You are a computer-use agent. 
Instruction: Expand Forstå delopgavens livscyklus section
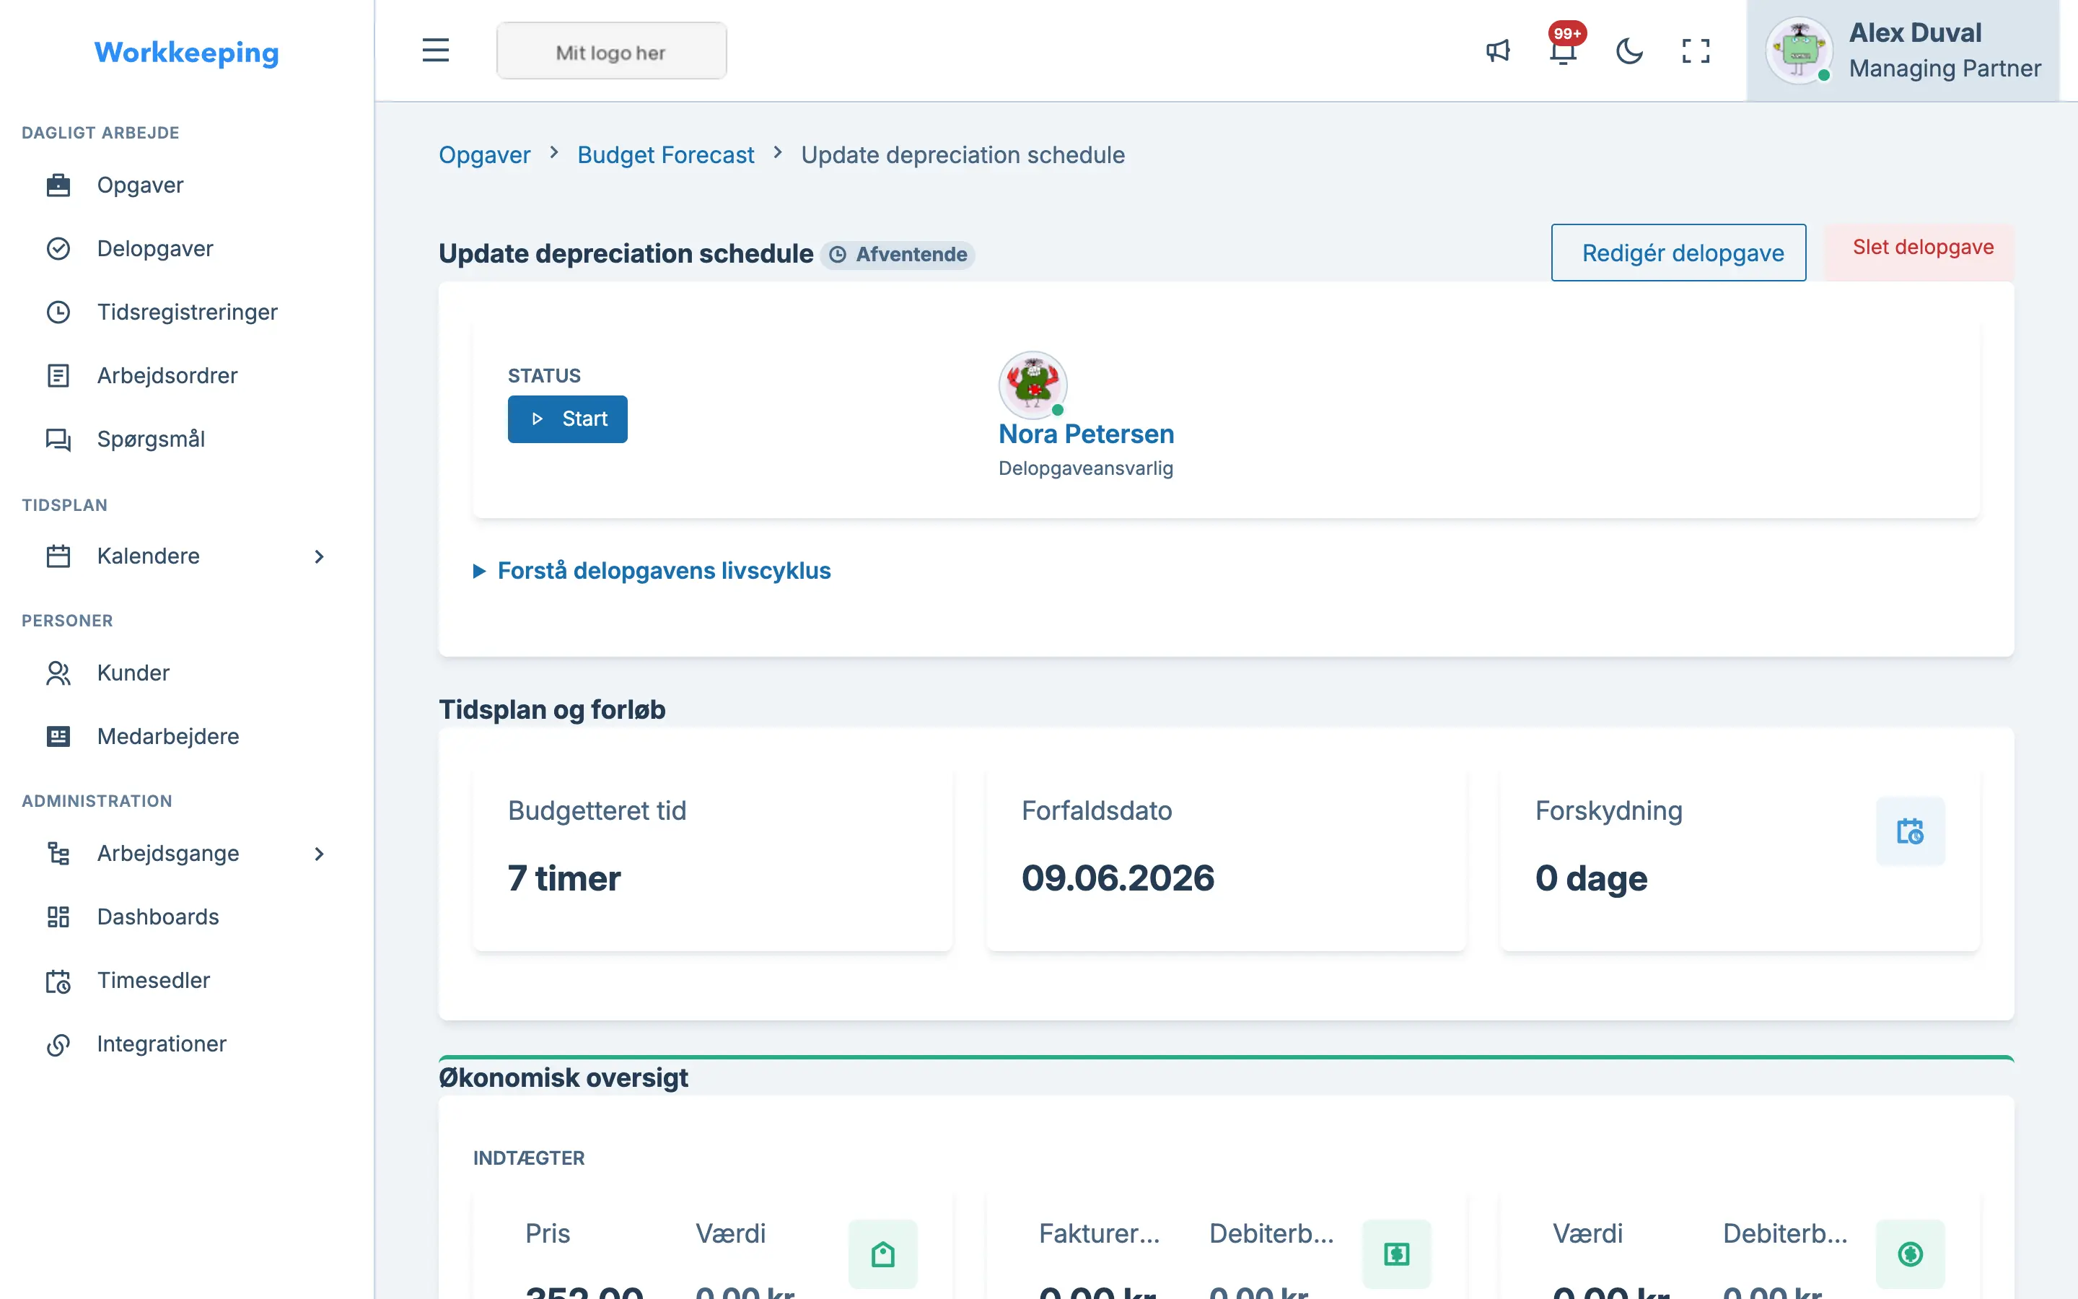pyautogui.click(x=652, y=570)
